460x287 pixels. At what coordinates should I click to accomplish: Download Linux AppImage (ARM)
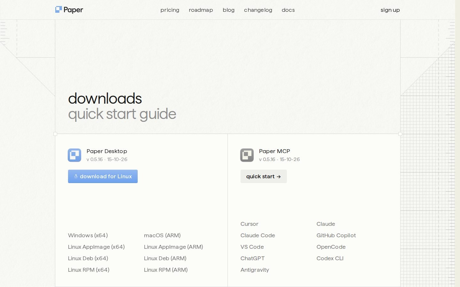173,247
